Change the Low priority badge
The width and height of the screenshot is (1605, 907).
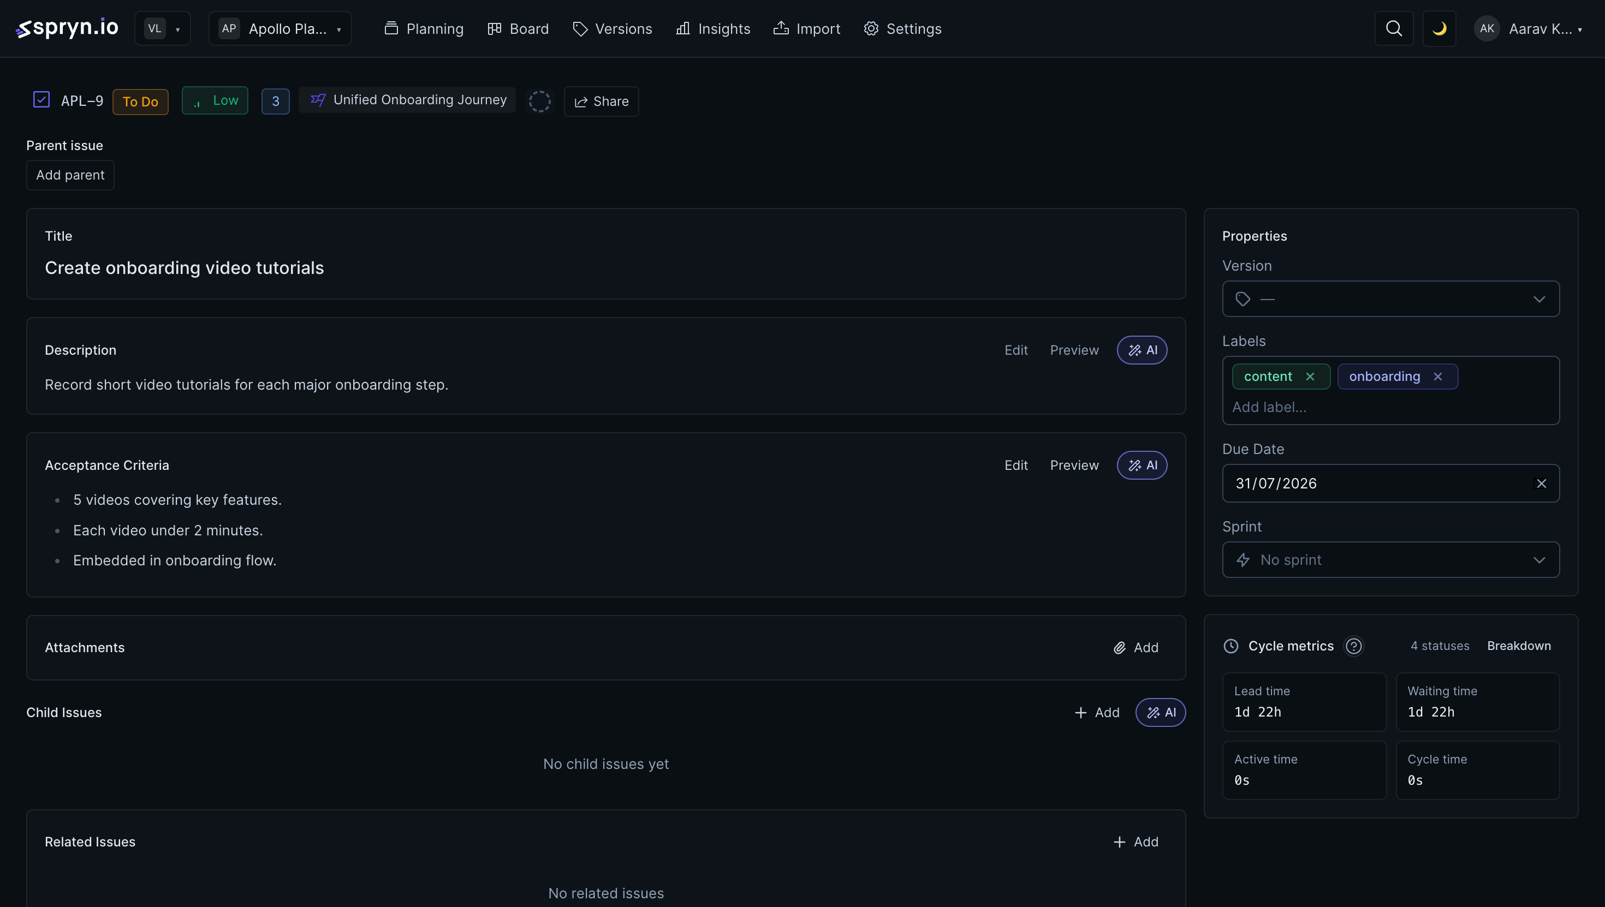pos(215,100)
